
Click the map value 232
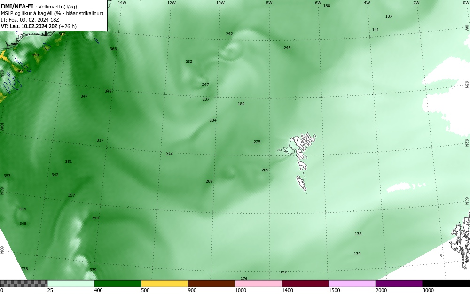tap(189, 62)
